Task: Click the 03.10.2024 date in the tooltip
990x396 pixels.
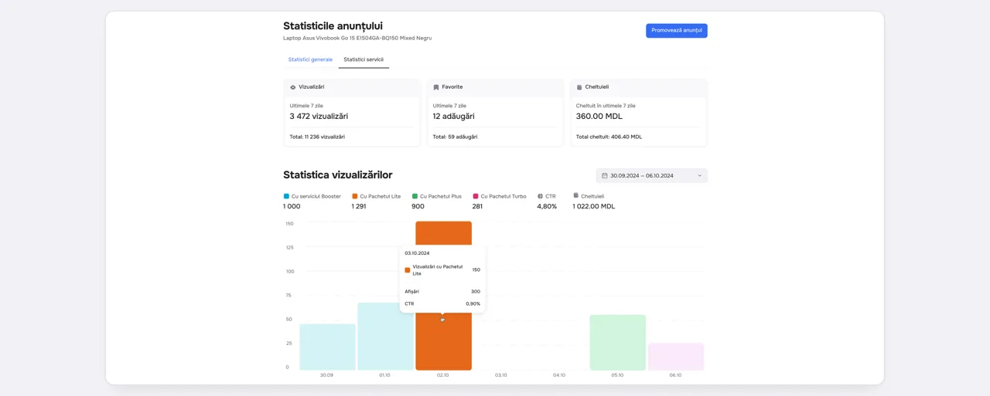Action: 417,253
